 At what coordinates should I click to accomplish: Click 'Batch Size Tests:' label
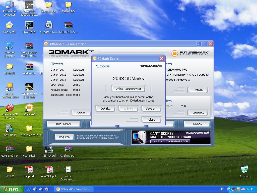(x=61, y=95)
